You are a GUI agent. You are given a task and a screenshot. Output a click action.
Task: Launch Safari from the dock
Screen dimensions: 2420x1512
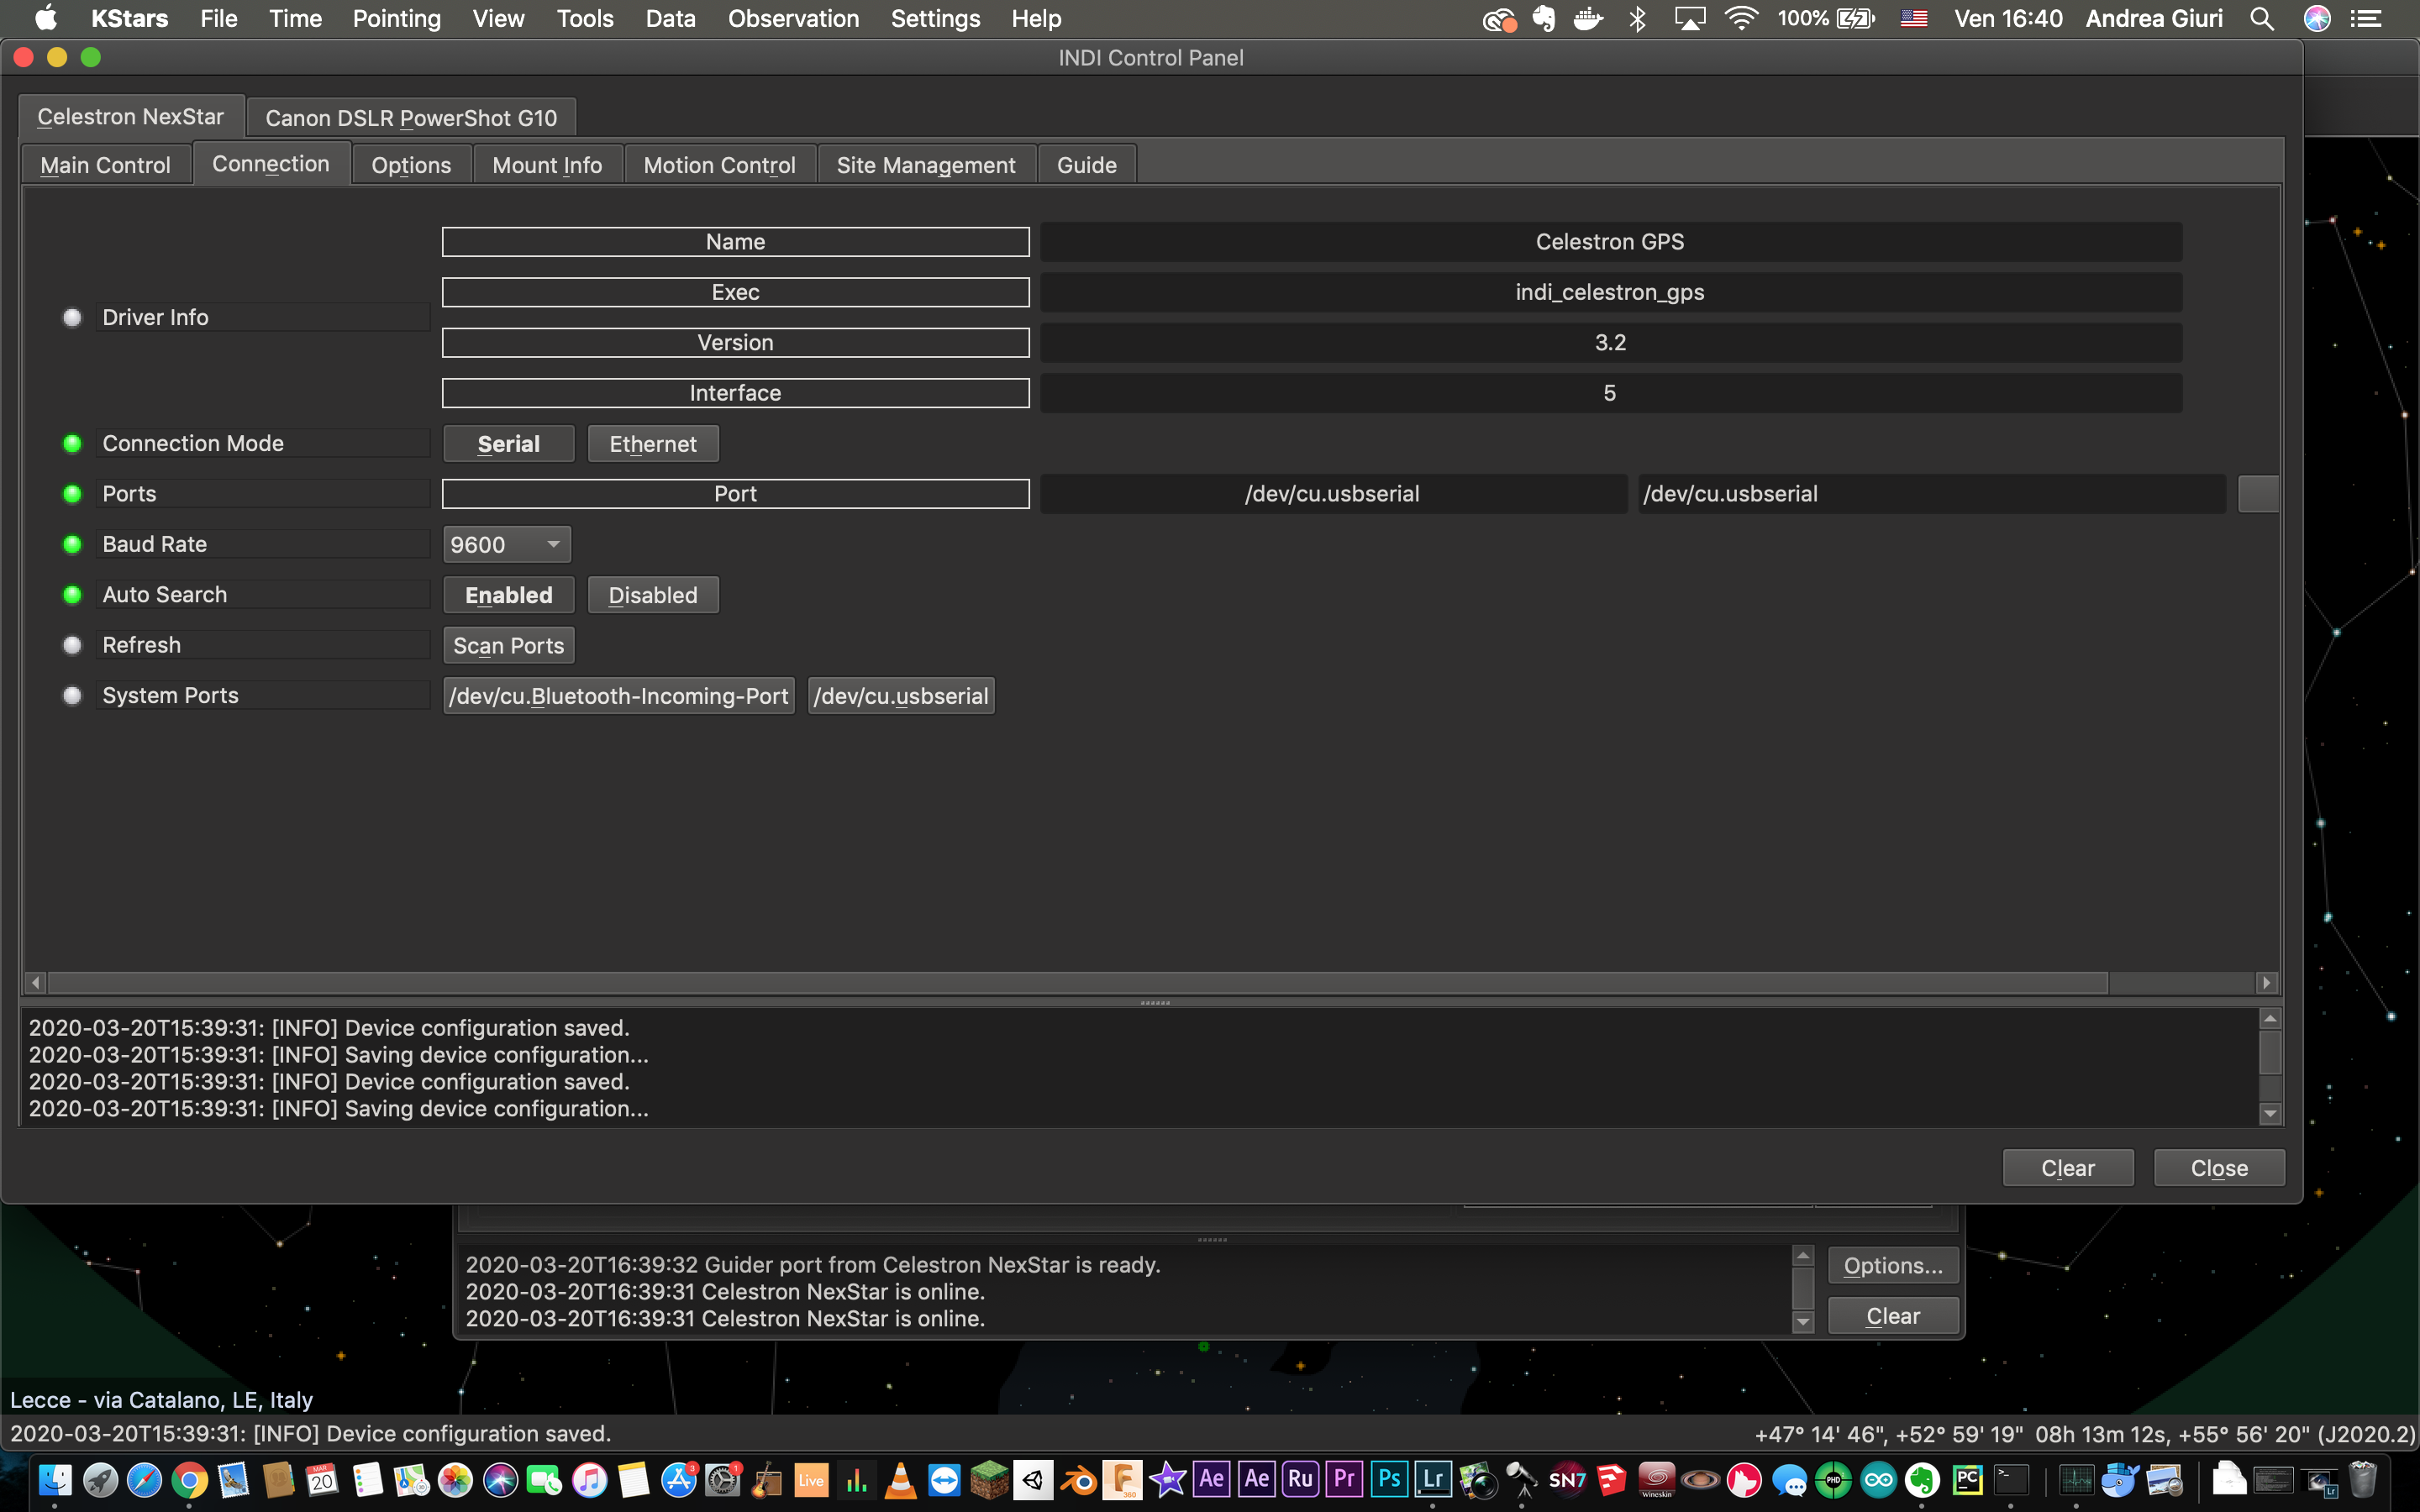145,1479
